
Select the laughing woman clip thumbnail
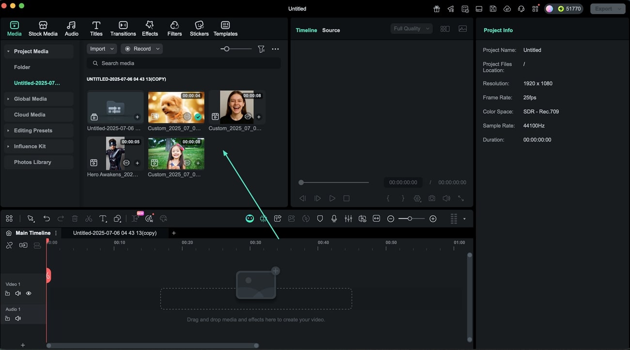point(236,107)
